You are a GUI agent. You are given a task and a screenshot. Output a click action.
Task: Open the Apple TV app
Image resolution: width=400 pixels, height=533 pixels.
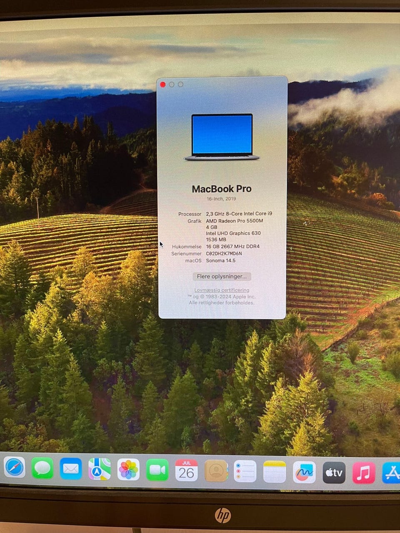click(x=334, y=473)
